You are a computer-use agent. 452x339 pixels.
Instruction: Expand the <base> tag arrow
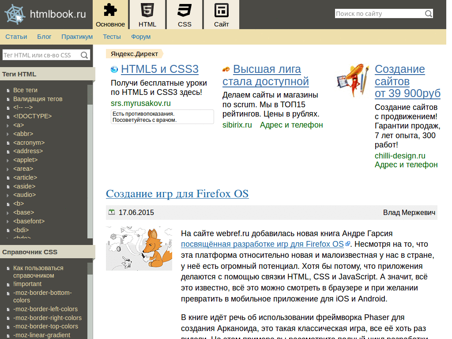(8, 213)
